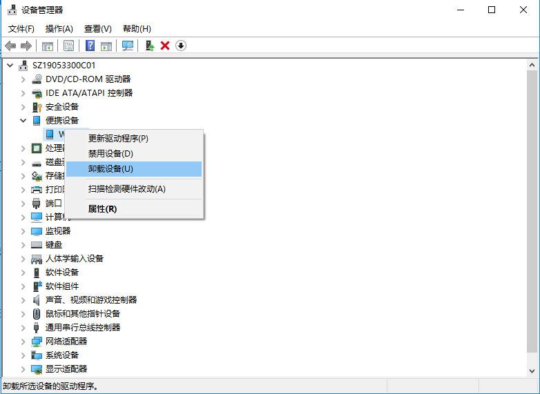
Task: Click the 打印 printer icon
Action: pos(37,190)
